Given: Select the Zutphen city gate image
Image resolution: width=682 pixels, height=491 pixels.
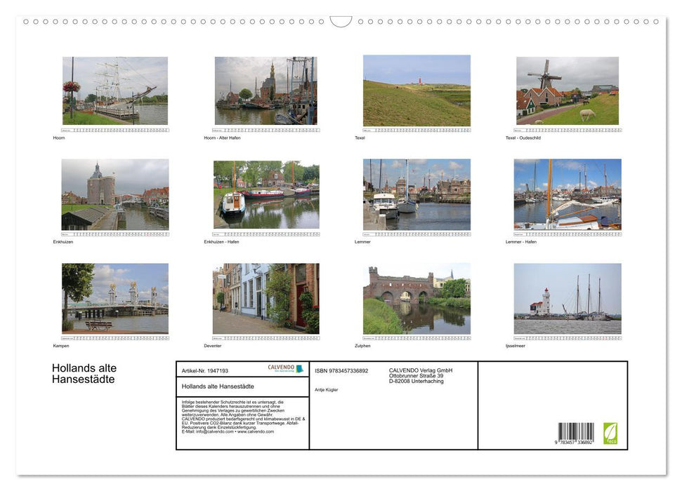Looking at the screenshot, I should 417,298.
